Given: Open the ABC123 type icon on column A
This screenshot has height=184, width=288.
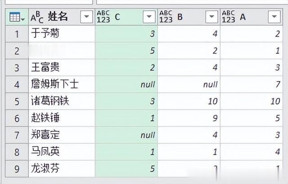Looking at the screenshot, I should point(229,17).
